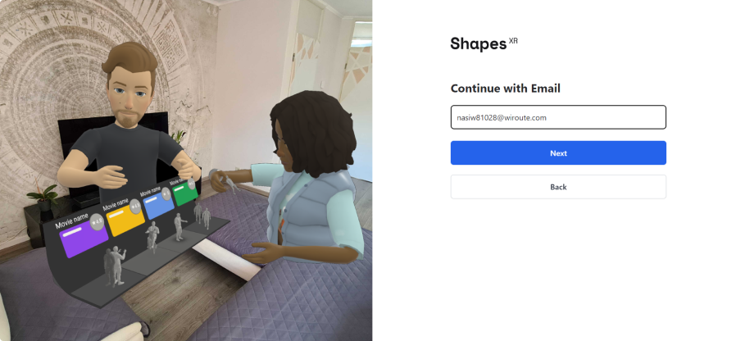745x341 pixels.
Task: Click the pair of gray figurines at front
Action: (x=114, y=266)
